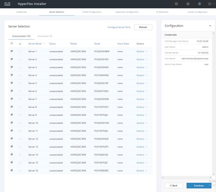The width and height of the screenshot is (216, 192).
Task: Click the Continue button
Action: click(199, 185)
